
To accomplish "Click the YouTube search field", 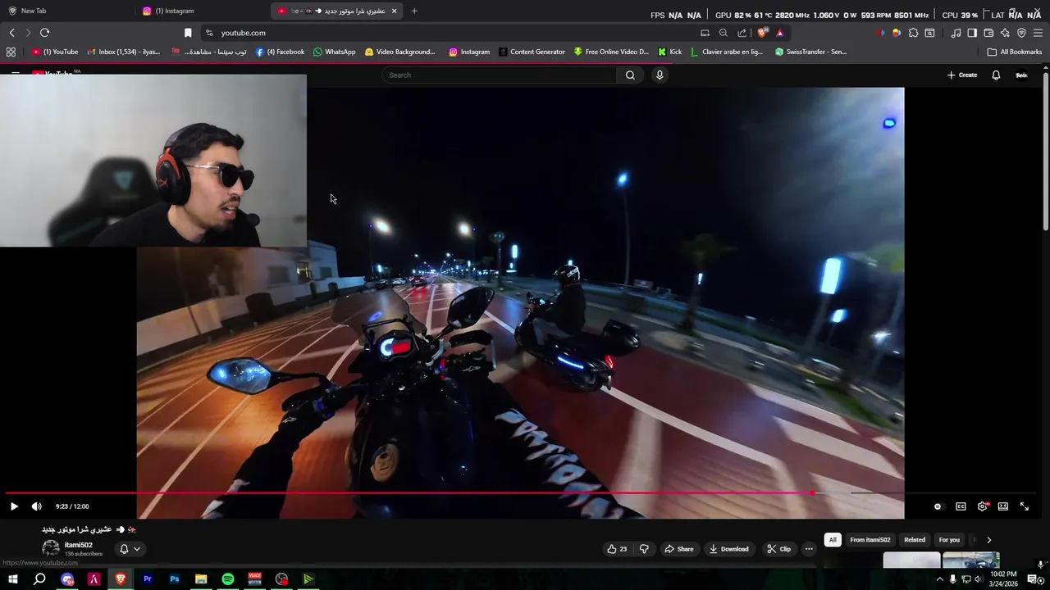I will tap(499, 75).
